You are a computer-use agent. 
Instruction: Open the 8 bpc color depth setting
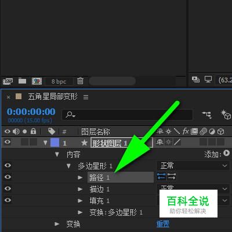pos(59,81)
